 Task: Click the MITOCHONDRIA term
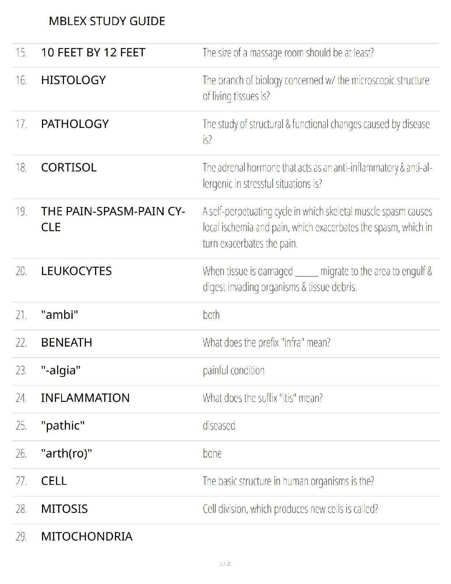coord(87,536)
